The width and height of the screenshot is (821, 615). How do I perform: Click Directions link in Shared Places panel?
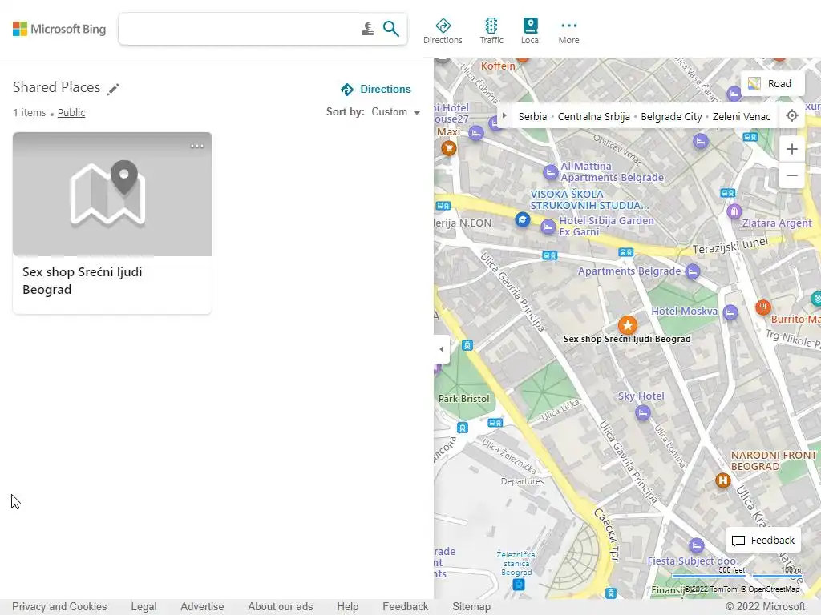(376, 90)
